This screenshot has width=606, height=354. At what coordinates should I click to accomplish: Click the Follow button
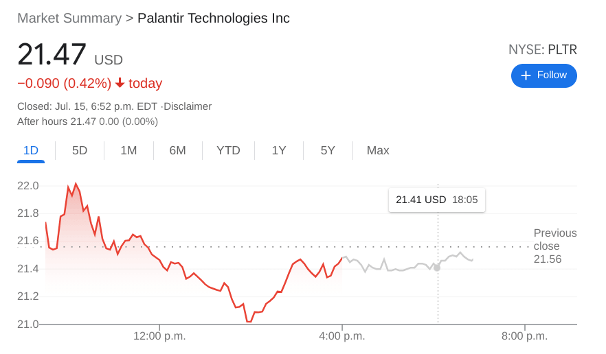pyautogui.click(x=543, y=75)
